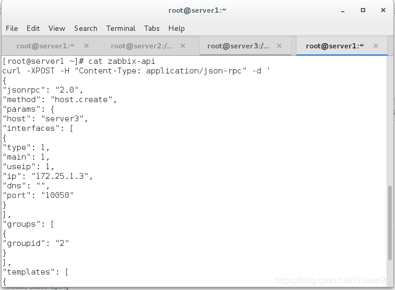The width and height of the screenshot is (395, 290).
Task: Click the terminal vertical scrollbar thumb
Action: [x=390, y=223]
